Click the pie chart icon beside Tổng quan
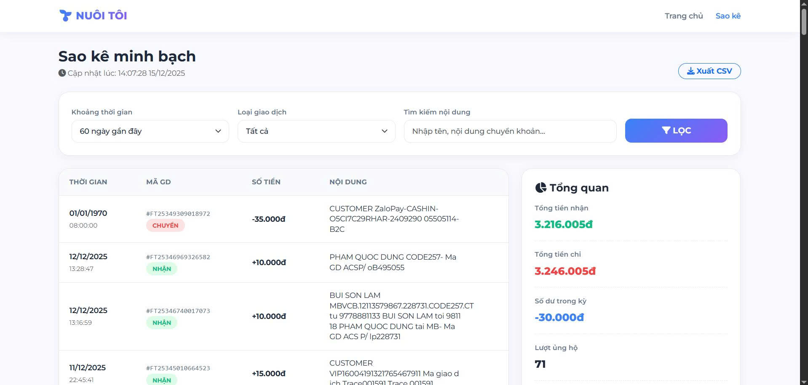Screen dimensions: 808x385 [x=540, y=188]
